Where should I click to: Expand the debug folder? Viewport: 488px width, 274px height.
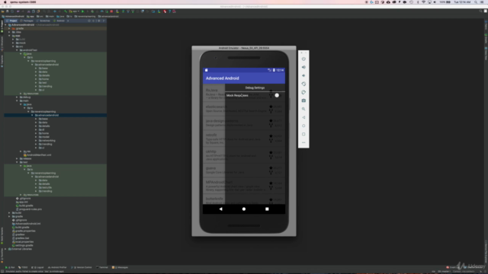(x=17, y=97)
